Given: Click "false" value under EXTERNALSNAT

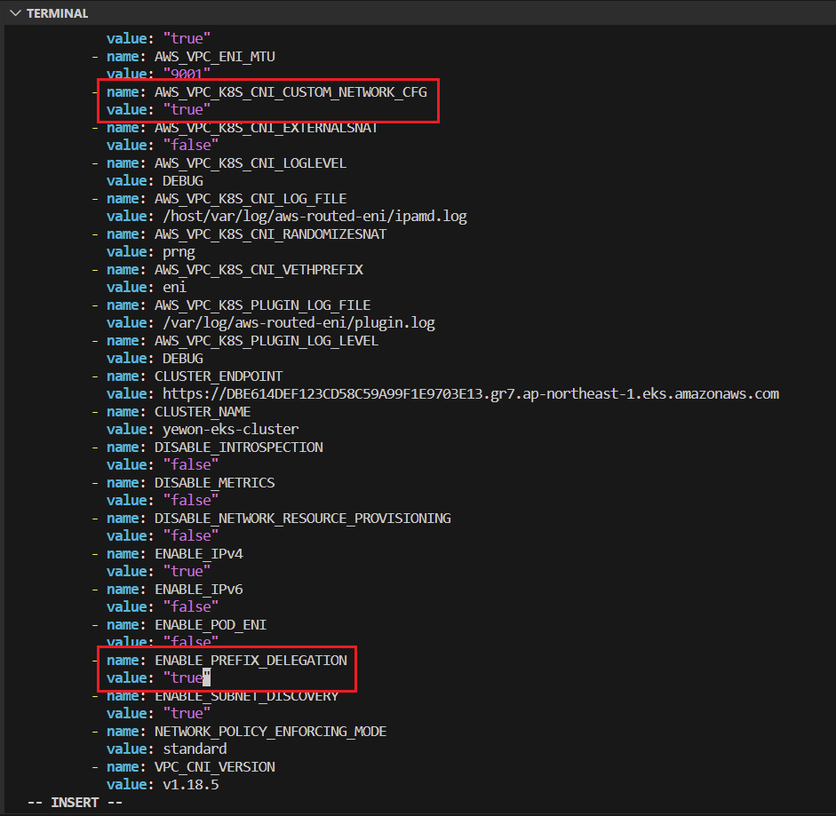Looking at the screenshot, I should click(190, 145).
